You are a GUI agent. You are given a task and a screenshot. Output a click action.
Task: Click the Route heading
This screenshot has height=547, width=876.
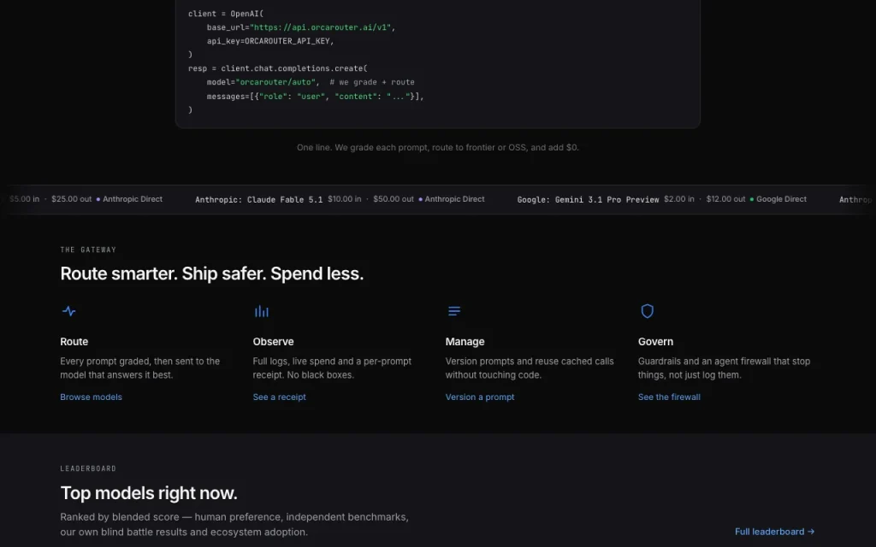tap(74, 342)
